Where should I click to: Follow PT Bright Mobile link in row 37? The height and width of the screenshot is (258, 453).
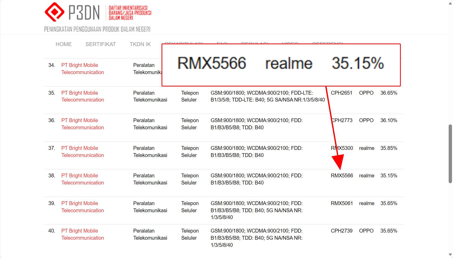[82, 152]
